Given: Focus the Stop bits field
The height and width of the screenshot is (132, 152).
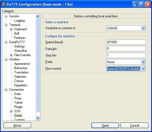Looking at the screenshot, I should (x=126, y=55).
